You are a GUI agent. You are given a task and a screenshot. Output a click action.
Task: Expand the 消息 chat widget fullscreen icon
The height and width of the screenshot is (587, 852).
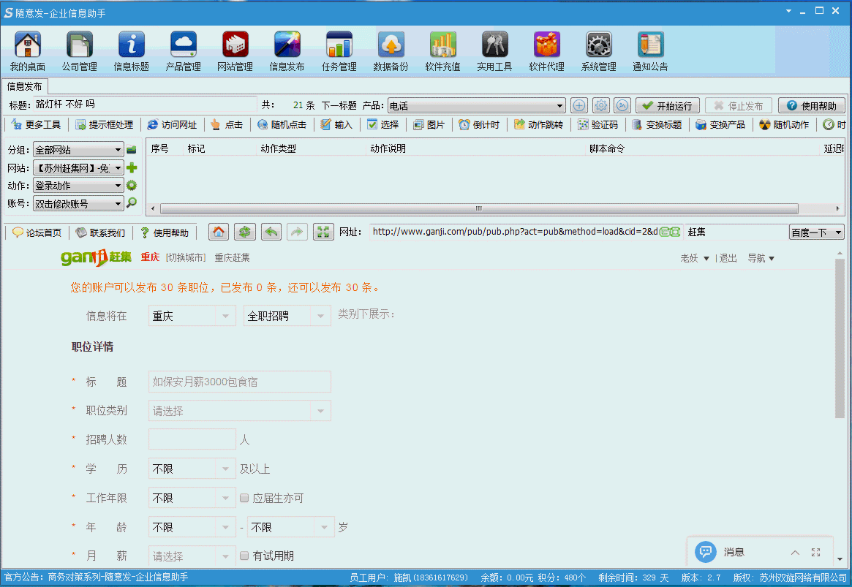pos(815,552)
